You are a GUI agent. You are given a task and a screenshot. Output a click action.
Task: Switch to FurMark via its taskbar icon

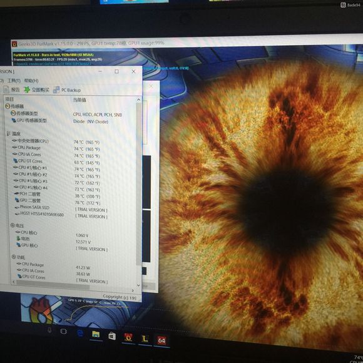(x=128, y=338)
